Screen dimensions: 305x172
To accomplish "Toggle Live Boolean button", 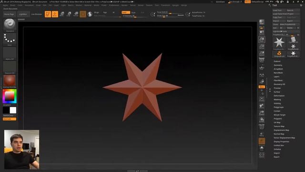I will (x=36, y=14).
